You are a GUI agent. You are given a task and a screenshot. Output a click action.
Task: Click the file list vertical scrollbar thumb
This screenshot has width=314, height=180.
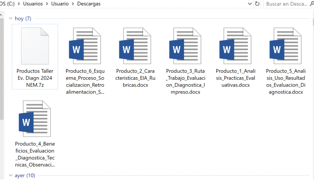click(x=313, y=22)
